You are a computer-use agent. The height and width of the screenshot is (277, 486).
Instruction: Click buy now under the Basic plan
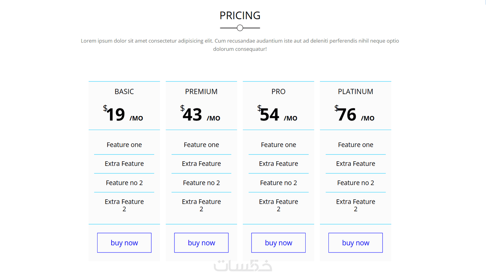(x=124, y=243)
